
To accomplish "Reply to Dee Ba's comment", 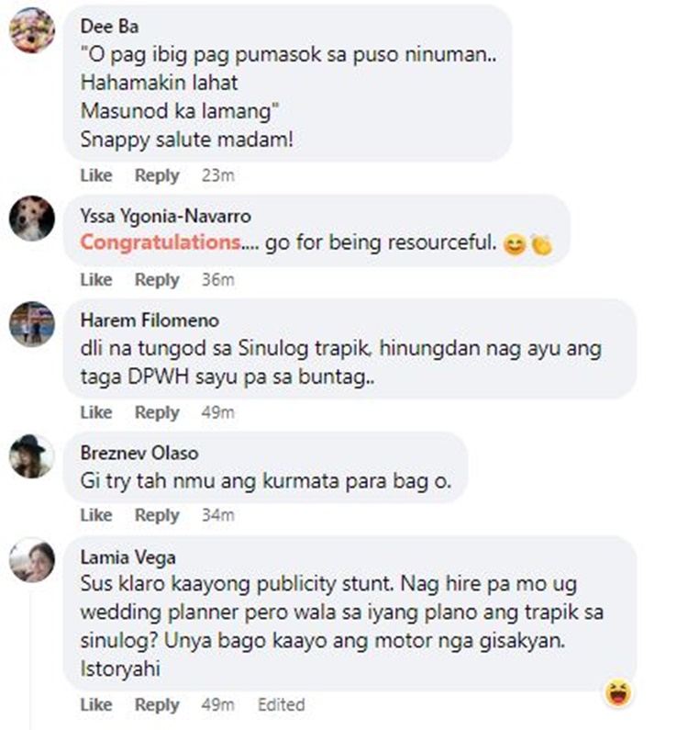I will 157,175.
